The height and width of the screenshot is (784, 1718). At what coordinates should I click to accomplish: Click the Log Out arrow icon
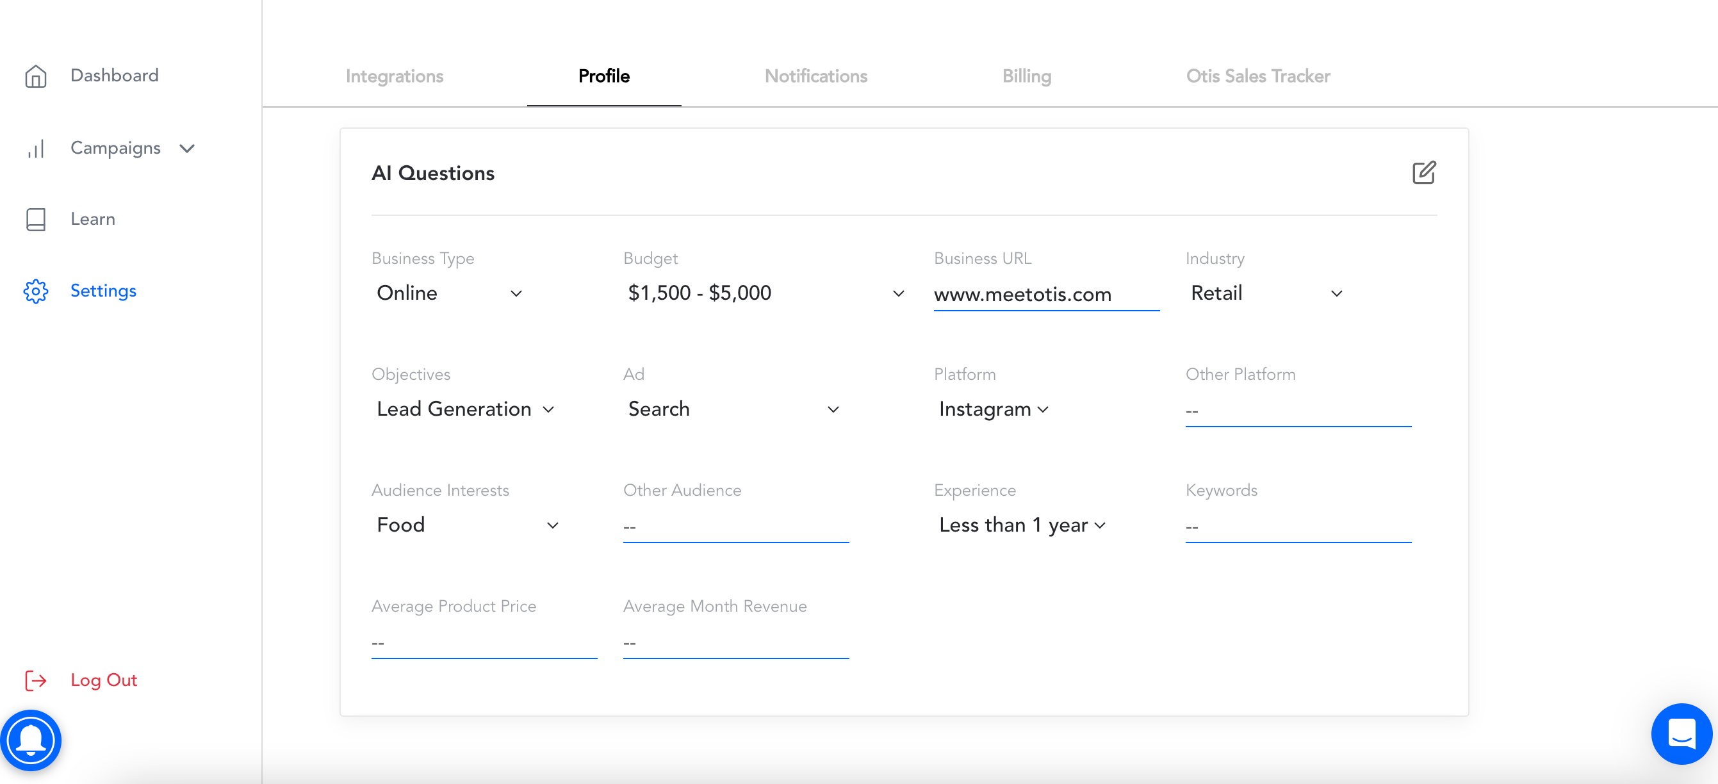click(35, 680)
